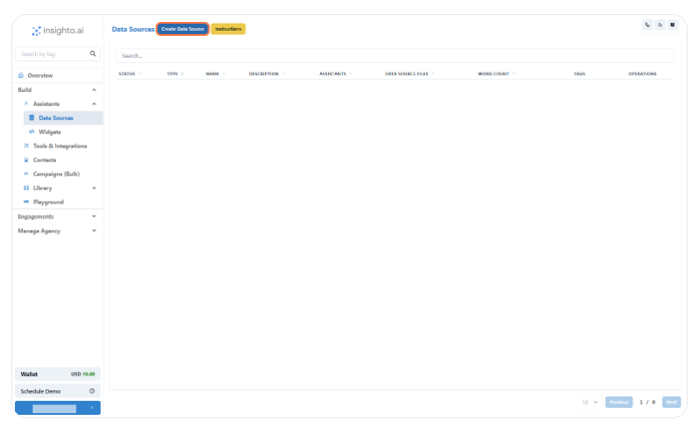The width and height of the screenshot is (692, 435).
Task: Sort by the NAME column
Action: tap(216, 74)
